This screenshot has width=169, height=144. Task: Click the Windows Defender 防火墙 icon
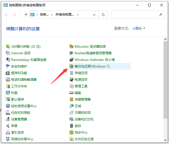tap(72, 60)
